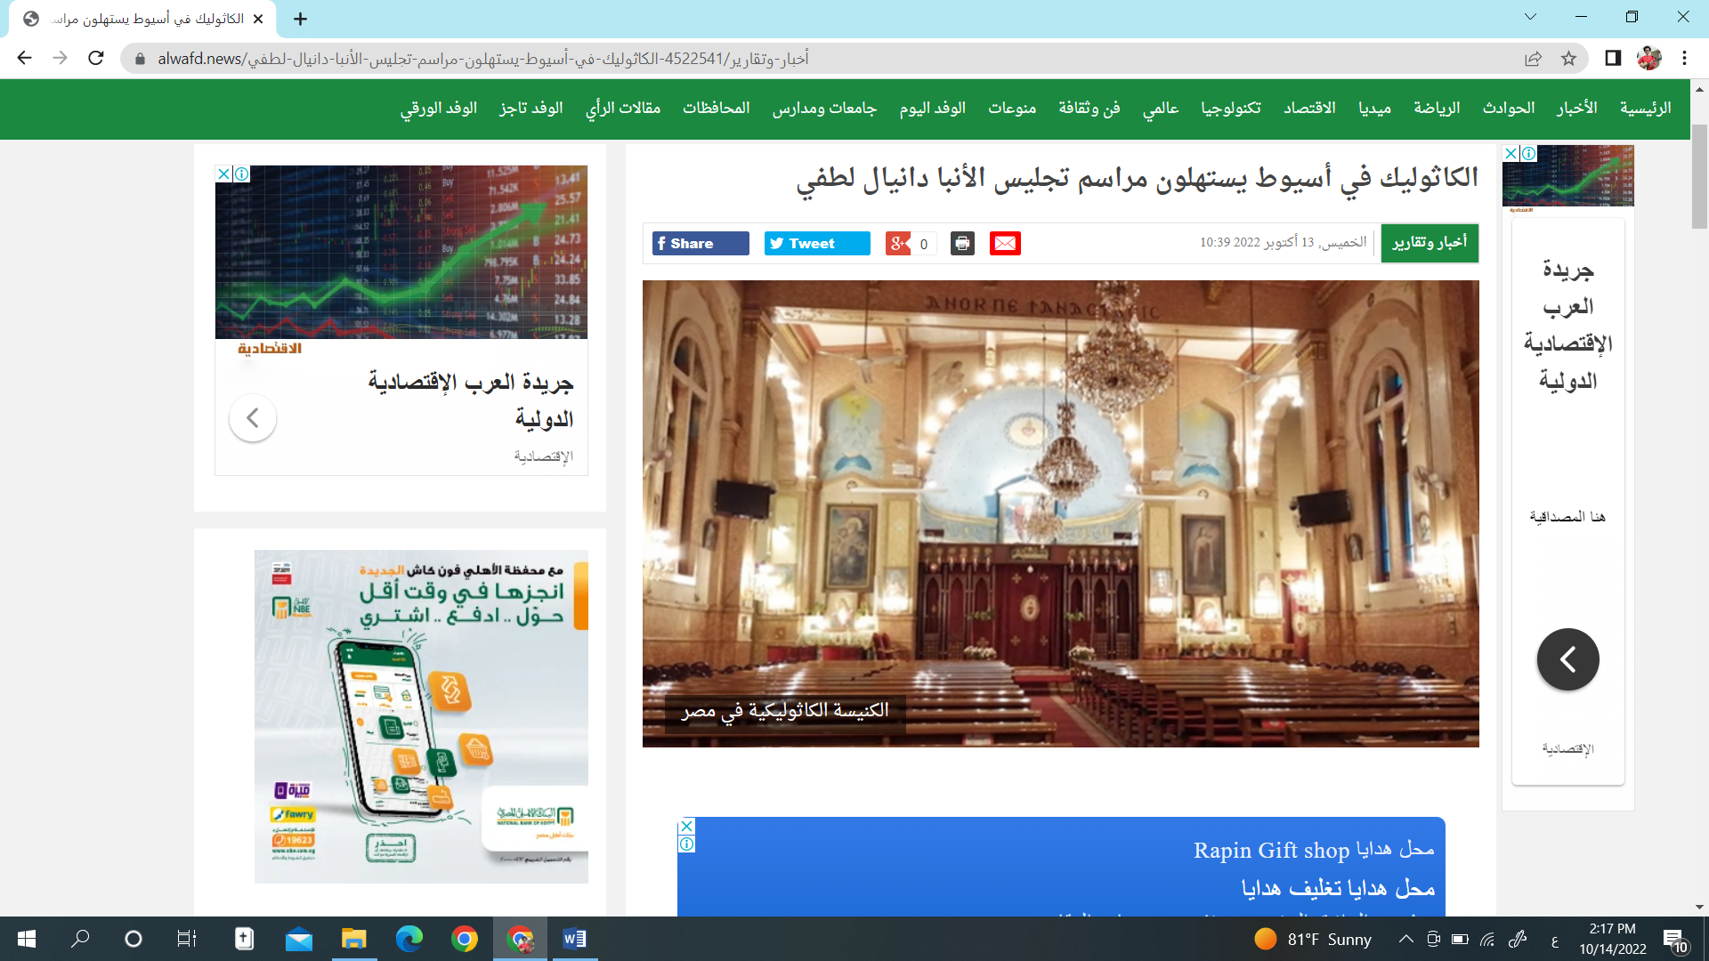Click the church interior article image
Viewport: 1709px width, 961px height.
[1061, 513]
